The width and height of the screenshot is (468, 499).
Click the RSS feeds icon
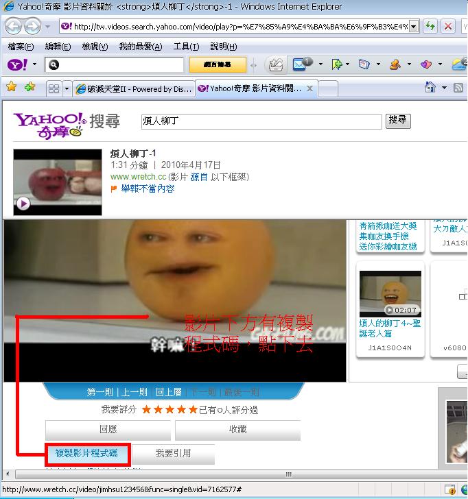[x=458, y=88]
